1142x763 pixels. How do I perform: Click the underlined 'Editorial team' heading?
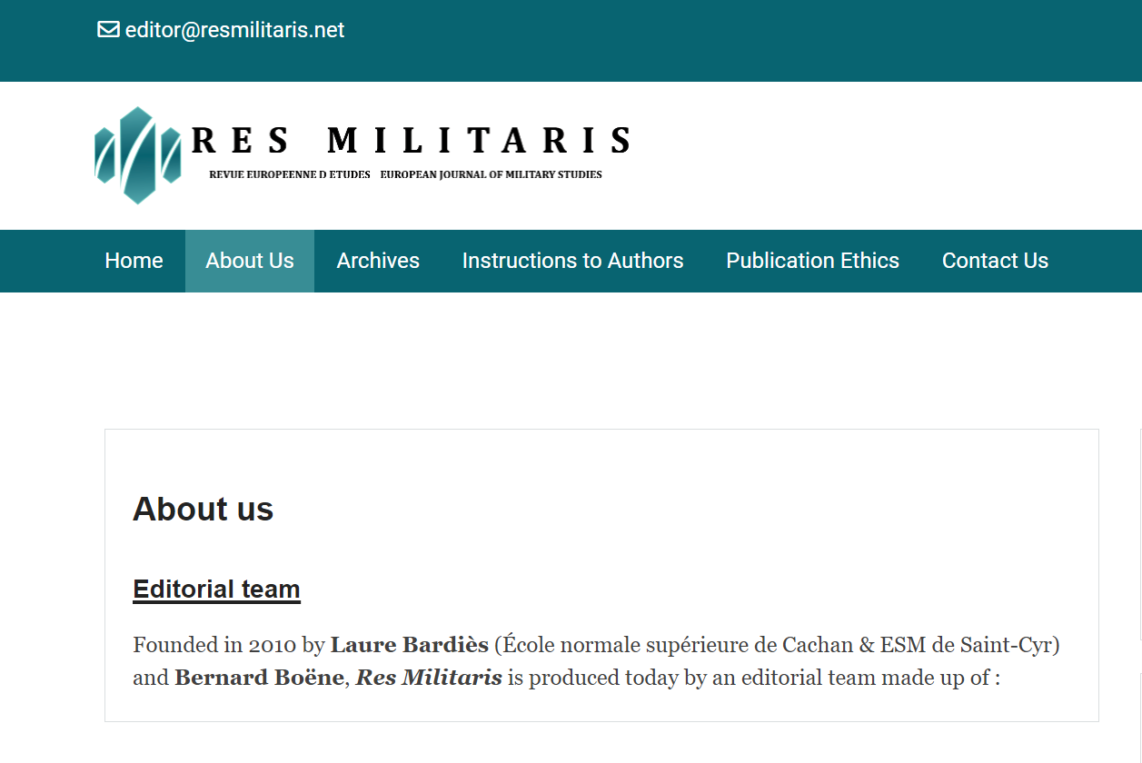point(216,590)
